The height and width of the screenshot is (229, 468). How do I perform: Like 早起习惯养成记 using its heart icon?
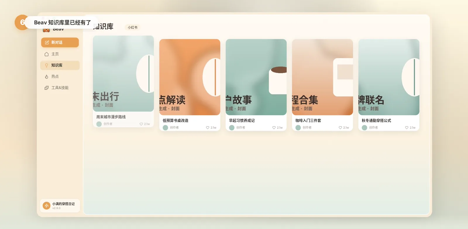pyautogui.click(x=274, y=128)
